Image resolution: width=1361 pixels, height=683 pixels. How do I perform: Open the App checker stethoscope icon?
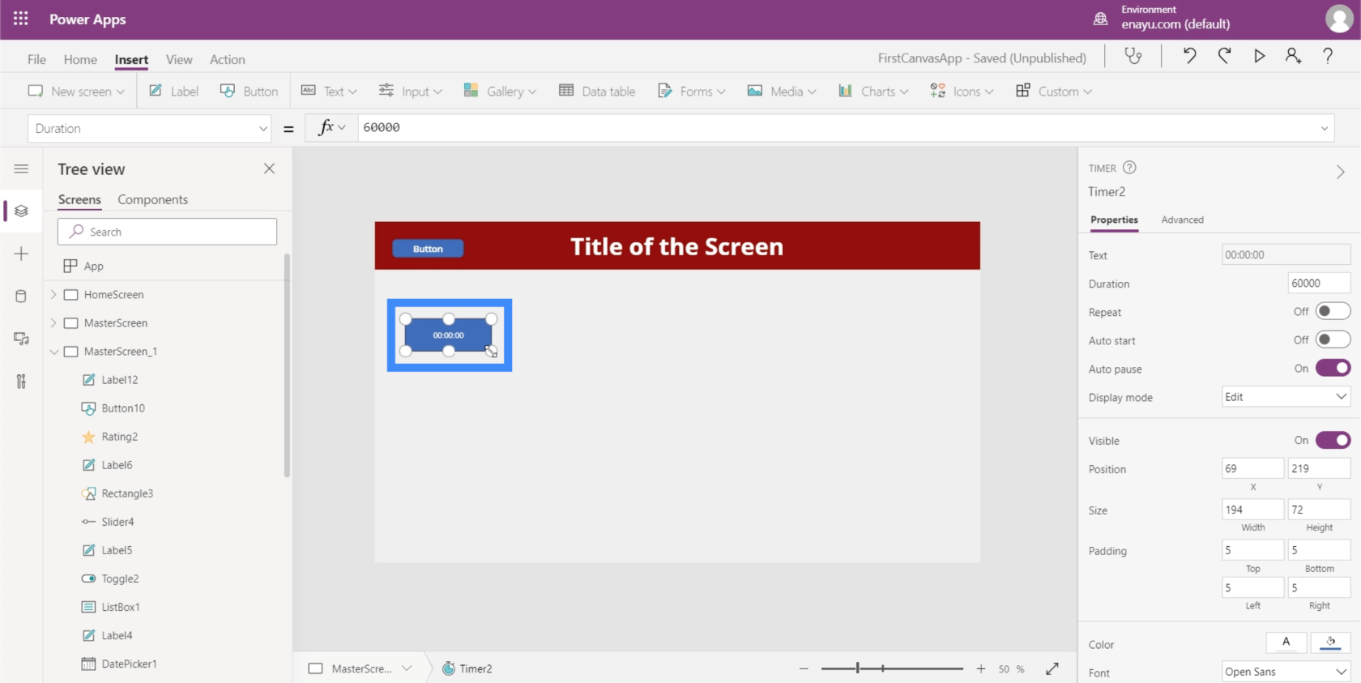[1133, 56]
